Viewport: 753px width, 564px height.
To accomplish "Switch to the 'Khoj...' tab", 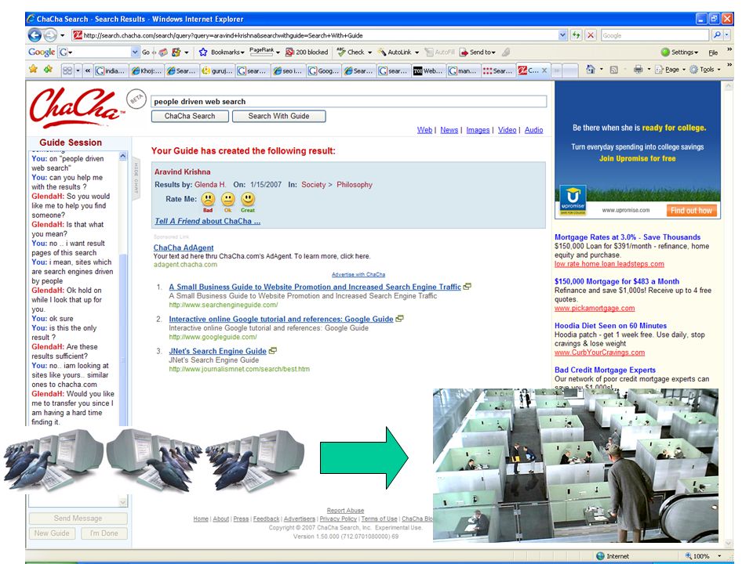I will pos(147,70).
